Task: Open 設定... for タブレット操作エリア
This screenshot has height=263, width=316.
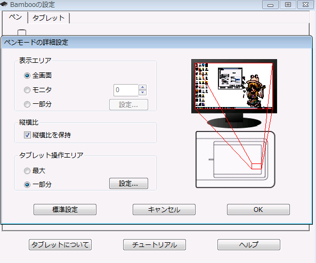Action: click(x=128, y=184)
